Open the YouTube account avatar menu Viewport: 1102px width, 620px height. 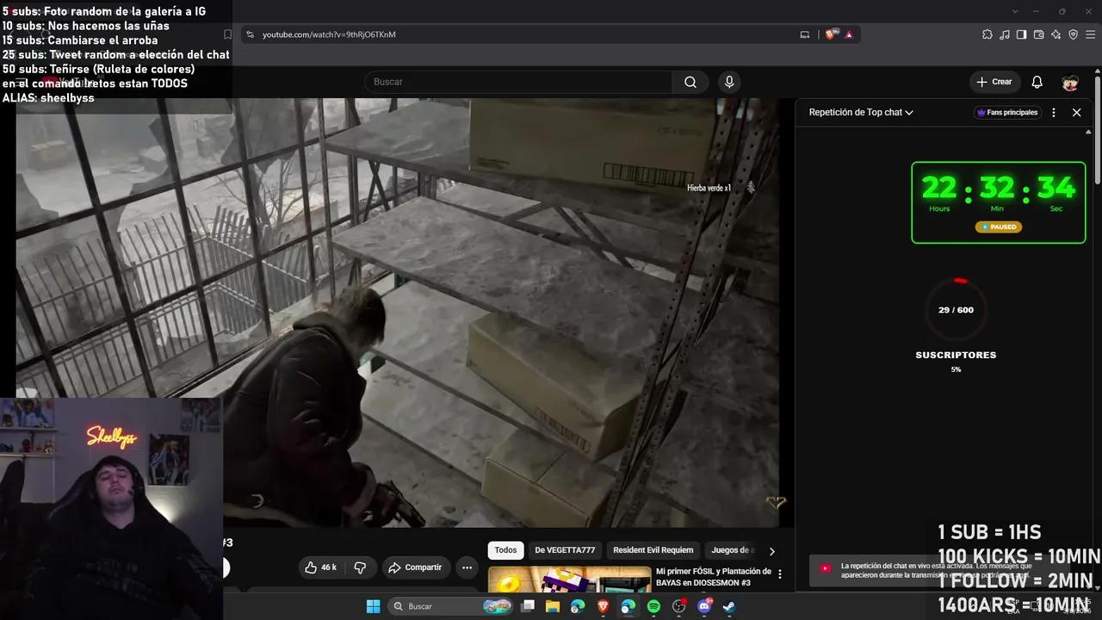click(1070, 82)
